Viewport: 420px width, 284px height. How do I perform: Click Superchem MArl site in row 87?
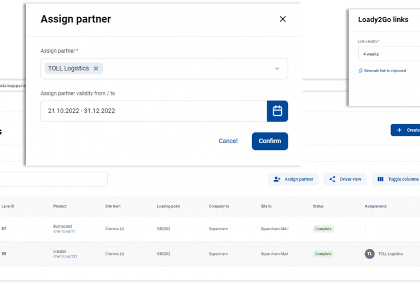(275, 229)
